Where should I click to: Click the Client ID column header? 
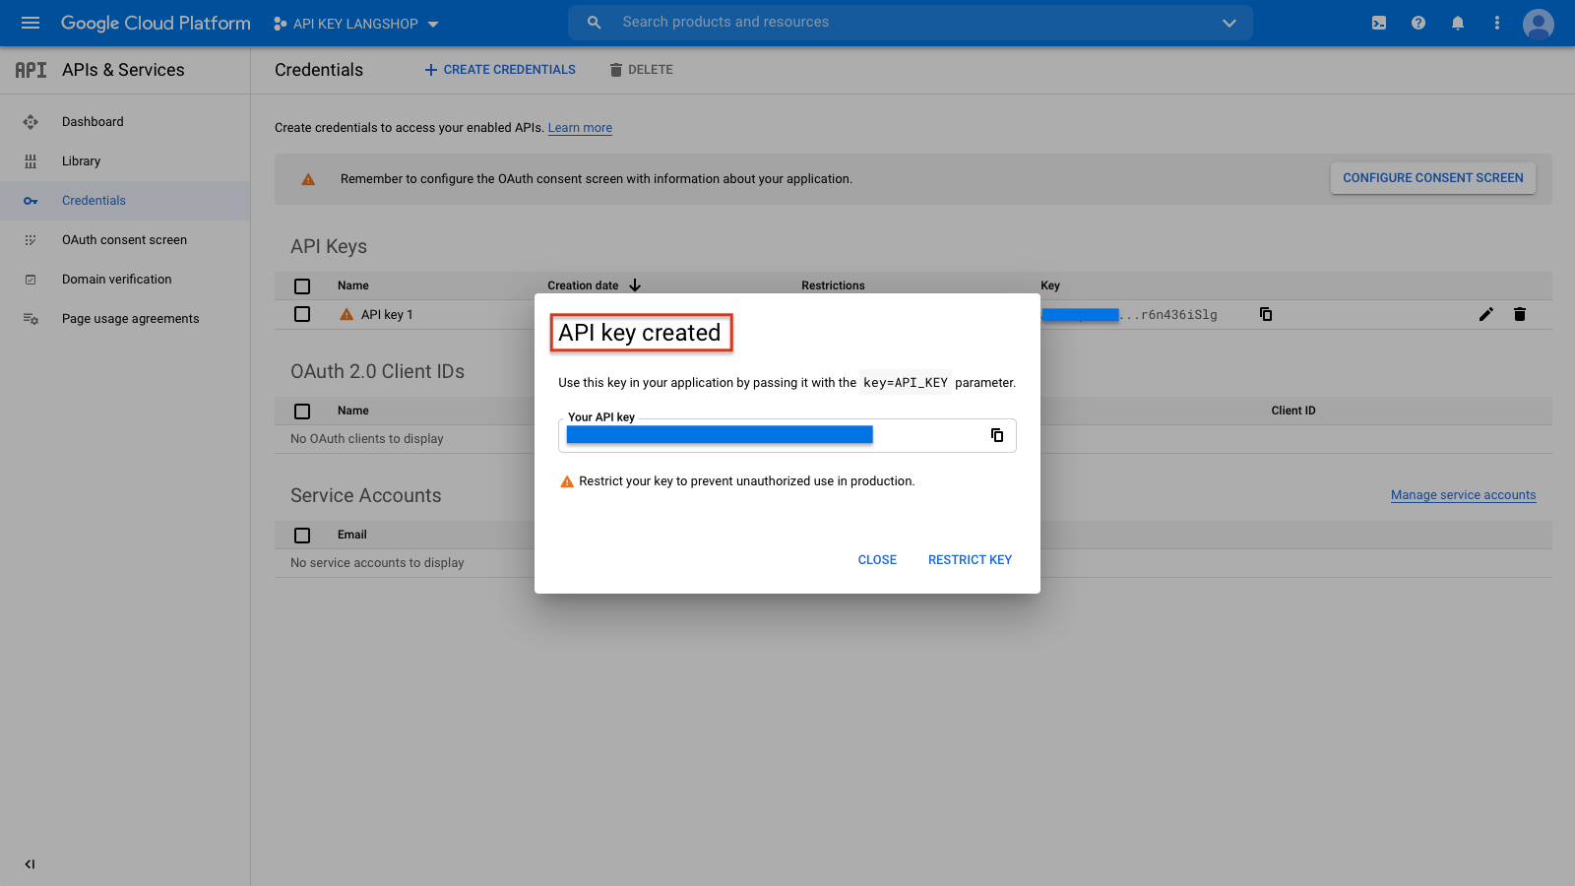pos(1293,411)
